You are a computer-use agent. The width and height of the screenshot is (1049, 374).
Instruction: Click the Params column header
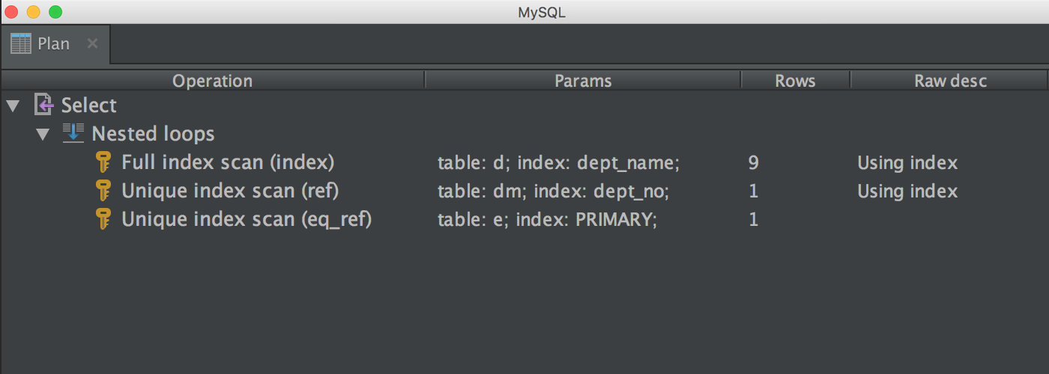click(x=583, y=81)
